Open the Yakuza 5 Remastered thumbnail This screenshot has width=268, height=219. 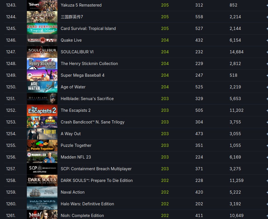click(42, 5)
